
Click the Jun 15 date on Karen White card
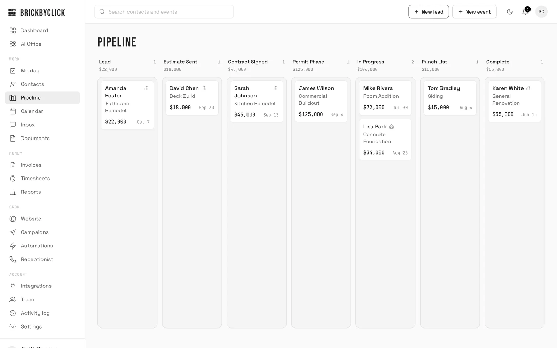click(x=529, y=115)
